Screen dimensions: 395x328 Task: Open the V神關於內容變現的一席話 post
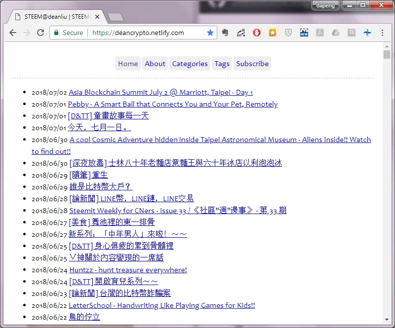point(116,258)
